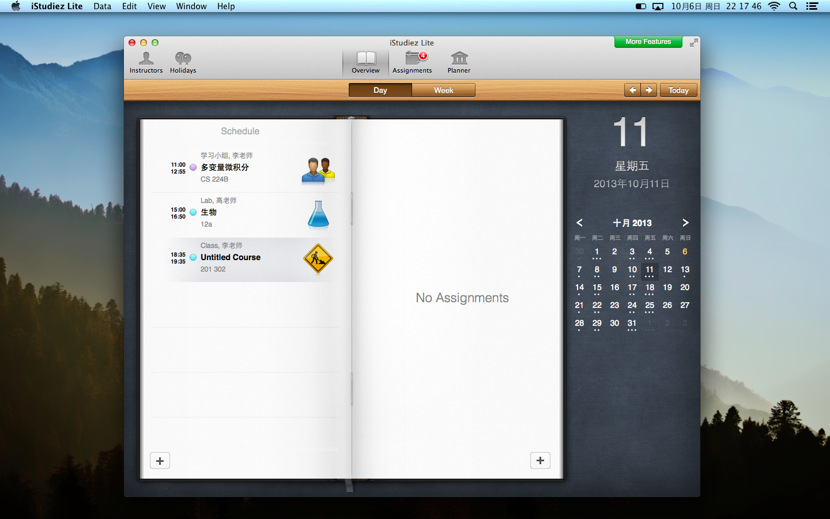Switch to the Overview view
This screenshot has height=519, width=830.
click(365, 62)
